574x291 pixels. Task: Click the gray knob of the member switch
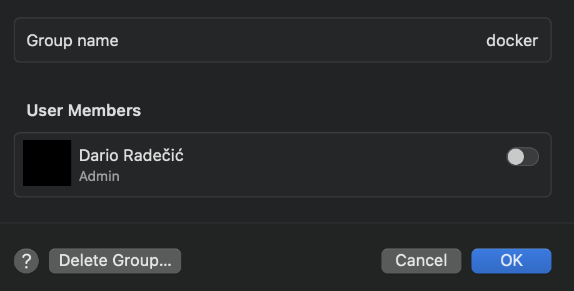point(516,157)
